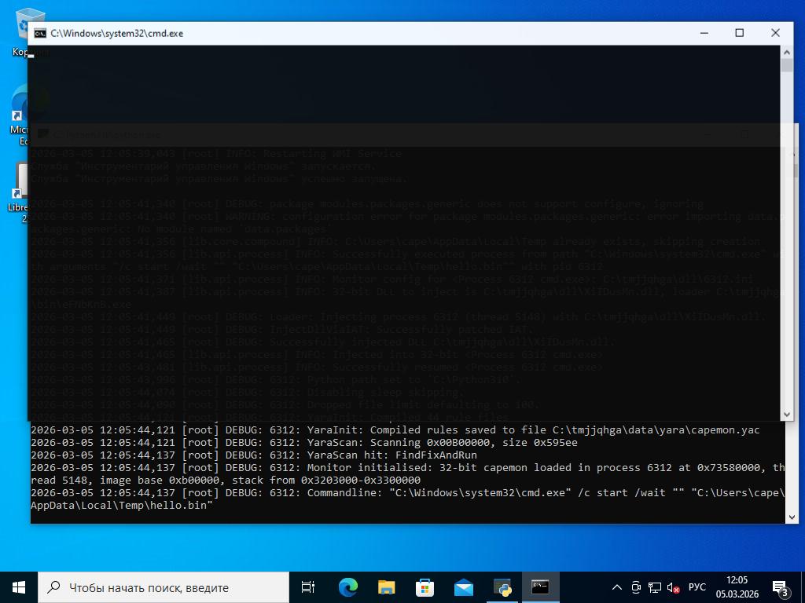The image size is (805, 603).
Task: Click the taskbar search box
Action: pos(164,587)
